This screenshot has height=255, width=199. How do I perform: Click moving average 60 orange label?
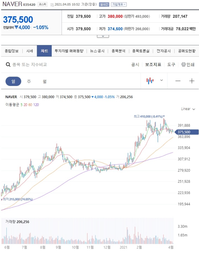[x=30, y=105]
